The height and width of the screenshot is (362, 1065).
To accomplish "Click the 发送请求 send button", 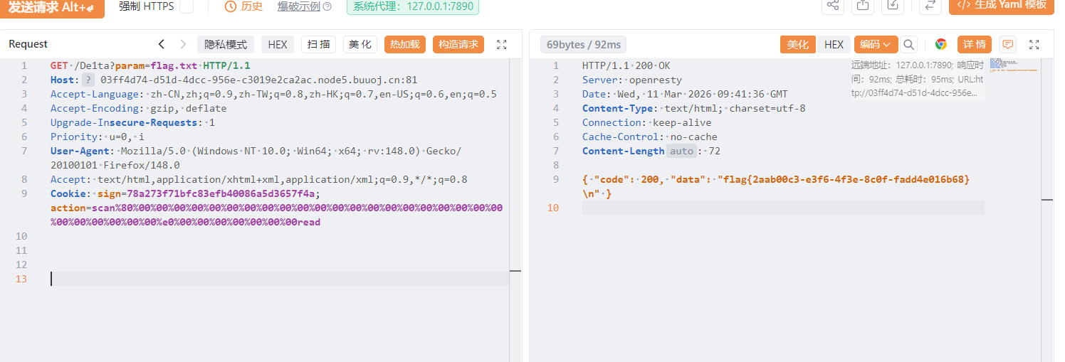I will [51, 6].
